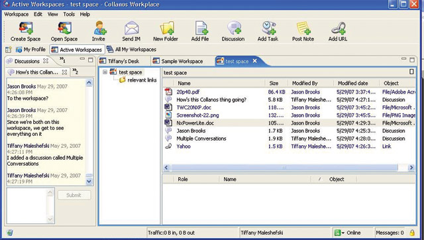Click the maximize box in test space header
The height and width of the screenshot is (240, 424).
tap(411, 72)
